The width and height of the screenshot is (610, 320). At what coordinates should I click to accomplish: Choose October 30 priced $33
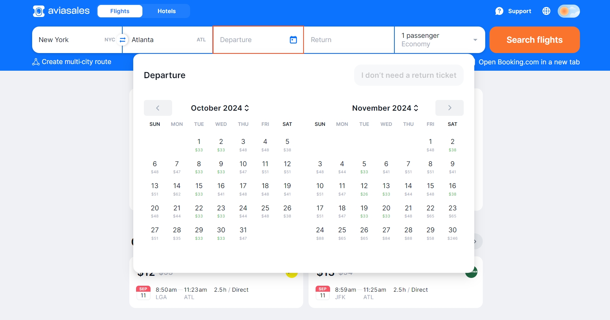pos(221,233)
